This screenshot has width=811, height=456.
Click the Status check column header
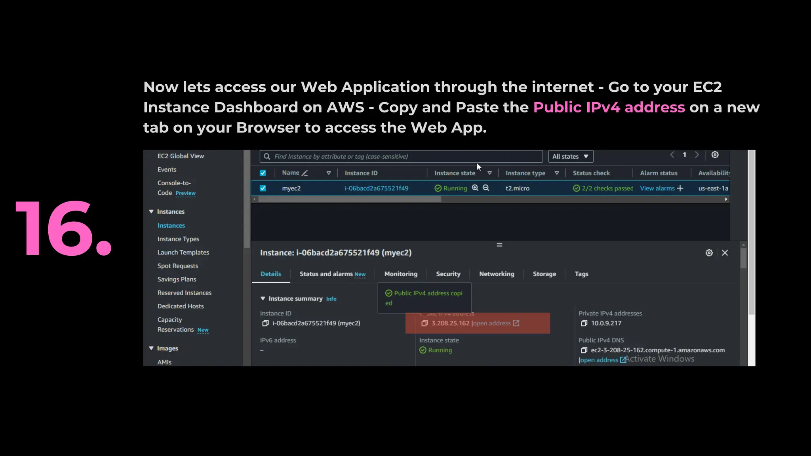tap(591, 173)
